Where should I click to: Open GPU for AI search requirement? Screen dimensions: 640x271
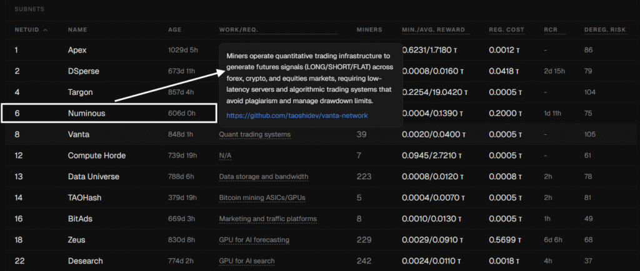(247, 261)
